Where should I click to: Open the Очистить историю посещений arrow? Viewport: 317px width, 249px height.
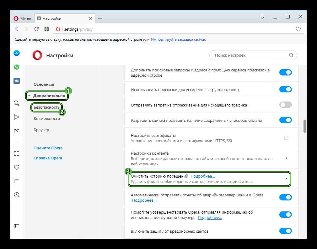(x=286, y=179)
